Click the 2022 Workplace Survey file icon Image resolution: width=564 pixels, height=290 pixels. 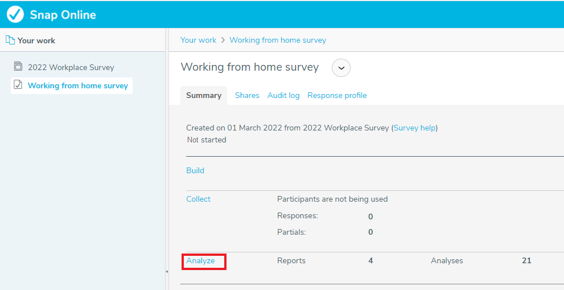pos(18,66)
